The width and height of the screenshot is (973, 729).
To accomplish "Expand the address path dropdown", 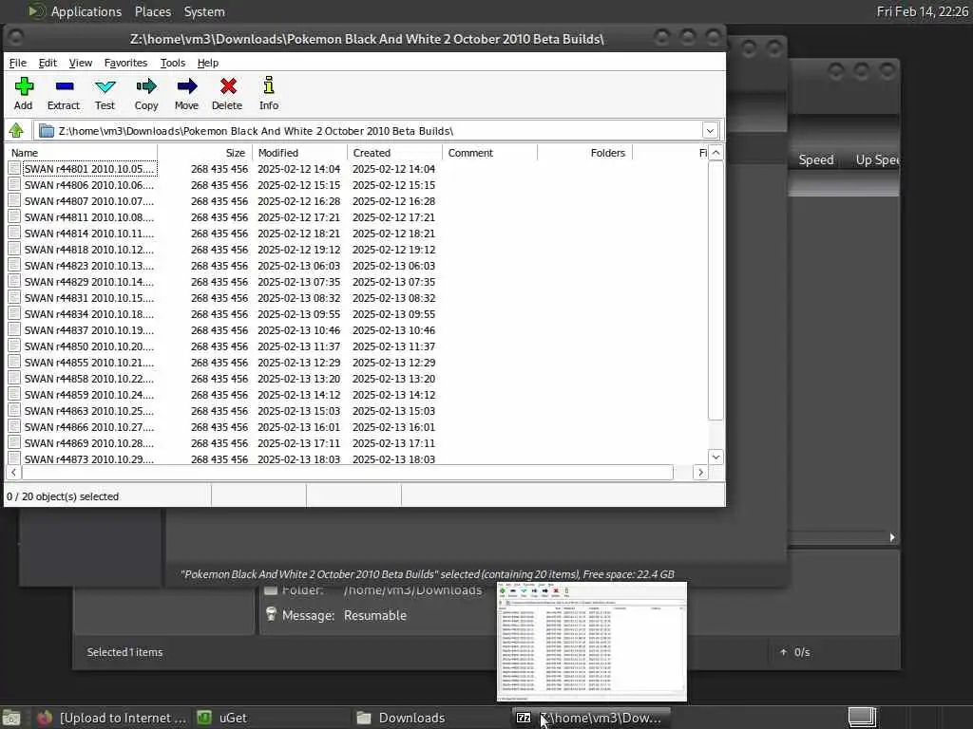I will pos(710,131).
